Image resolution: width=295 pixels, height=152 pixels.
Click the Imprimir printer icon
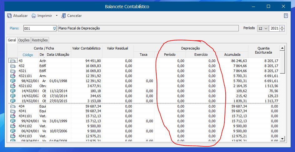click(x=34, y=16)
